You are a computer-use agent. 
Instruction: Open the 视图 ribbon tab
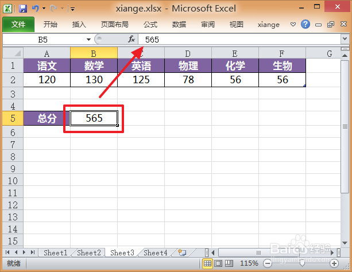coord(237,24)
